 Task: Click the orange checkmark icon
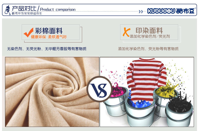point(28,32)
